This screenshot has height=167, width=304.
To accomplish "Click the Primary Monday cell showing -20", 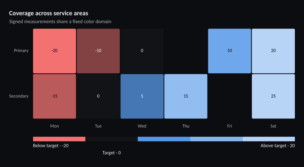I will click(x=54, y=51).
